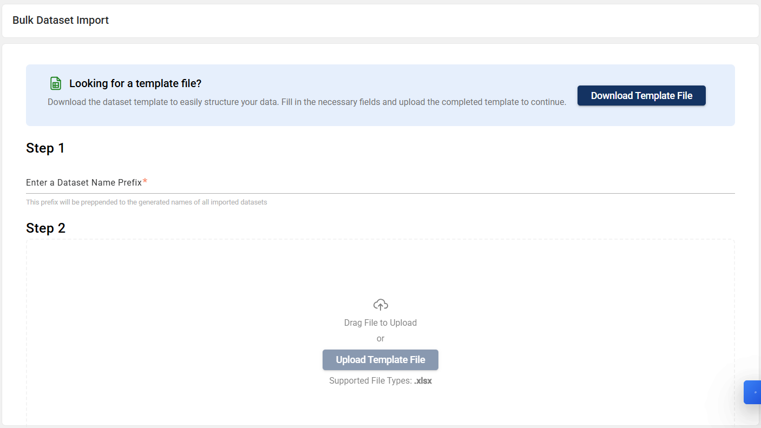The image size is (761, 428).
Task: Open the blue floating widget at right edge
Action: point(753,392)
